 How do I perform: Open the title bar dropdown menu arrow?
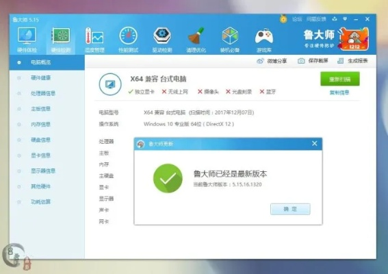(345, 18)
